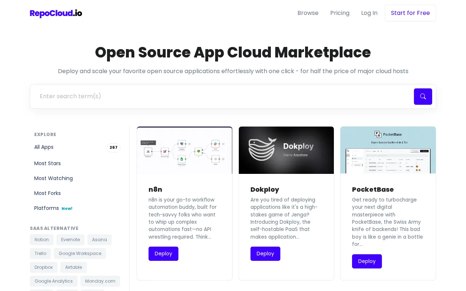Image resolution: width=466 pixels, height=291 pixels.
Task: Filter by Monday.com tag
Action: 100,281
